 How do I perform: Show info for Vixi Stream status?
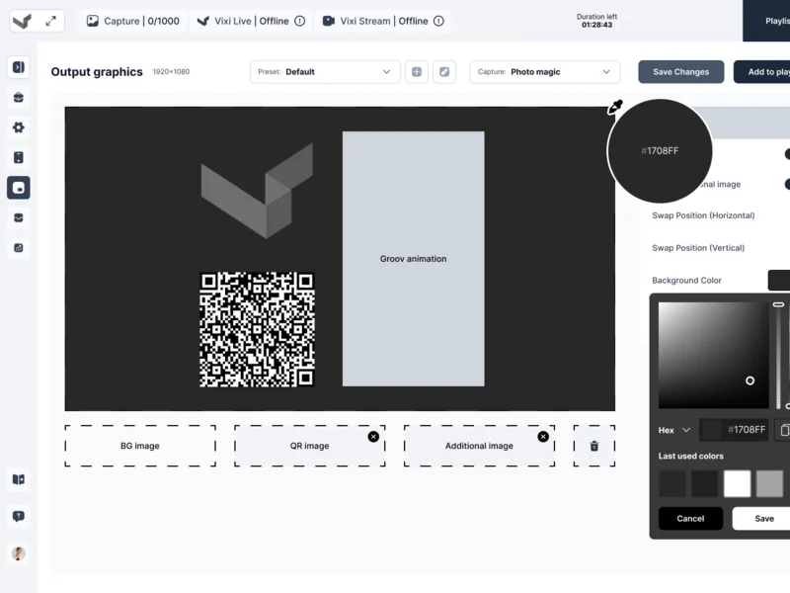[438, 21]
